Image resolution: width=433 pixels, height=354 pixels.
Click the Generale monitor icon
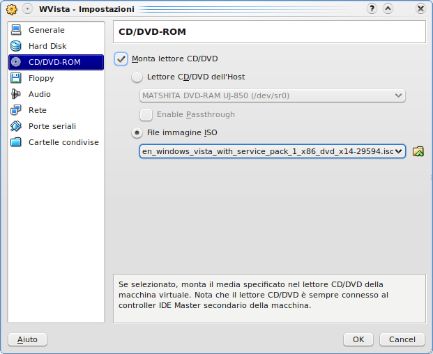16,30
